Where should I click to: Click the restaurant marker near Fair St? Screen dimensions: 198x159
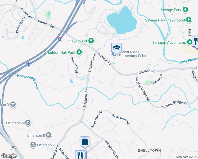[x=195, y=42]
